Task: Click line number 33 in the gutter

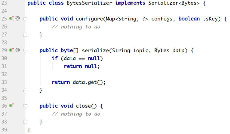Action: pos(4,82)
